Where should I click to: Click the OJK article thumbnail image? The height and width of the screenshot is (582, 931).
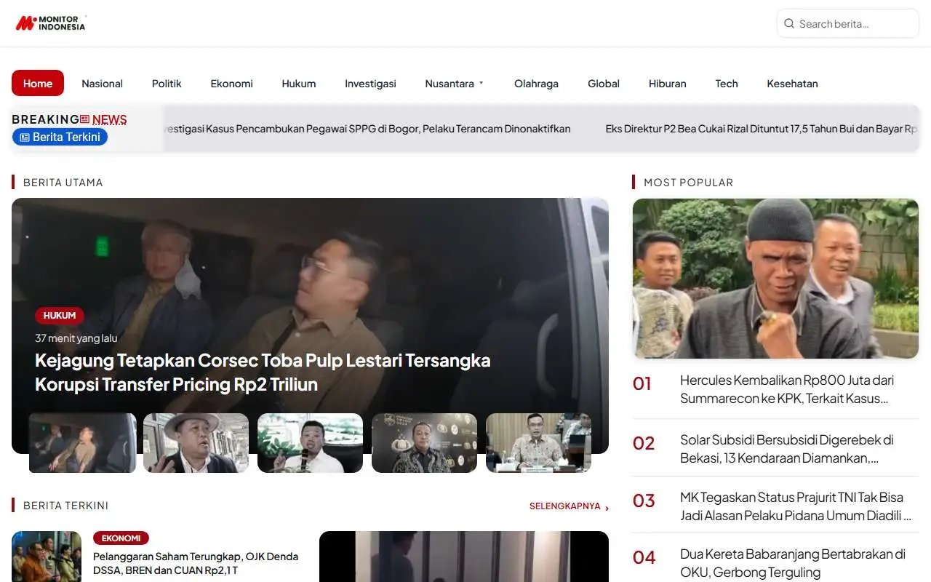(x=47, y=557)
